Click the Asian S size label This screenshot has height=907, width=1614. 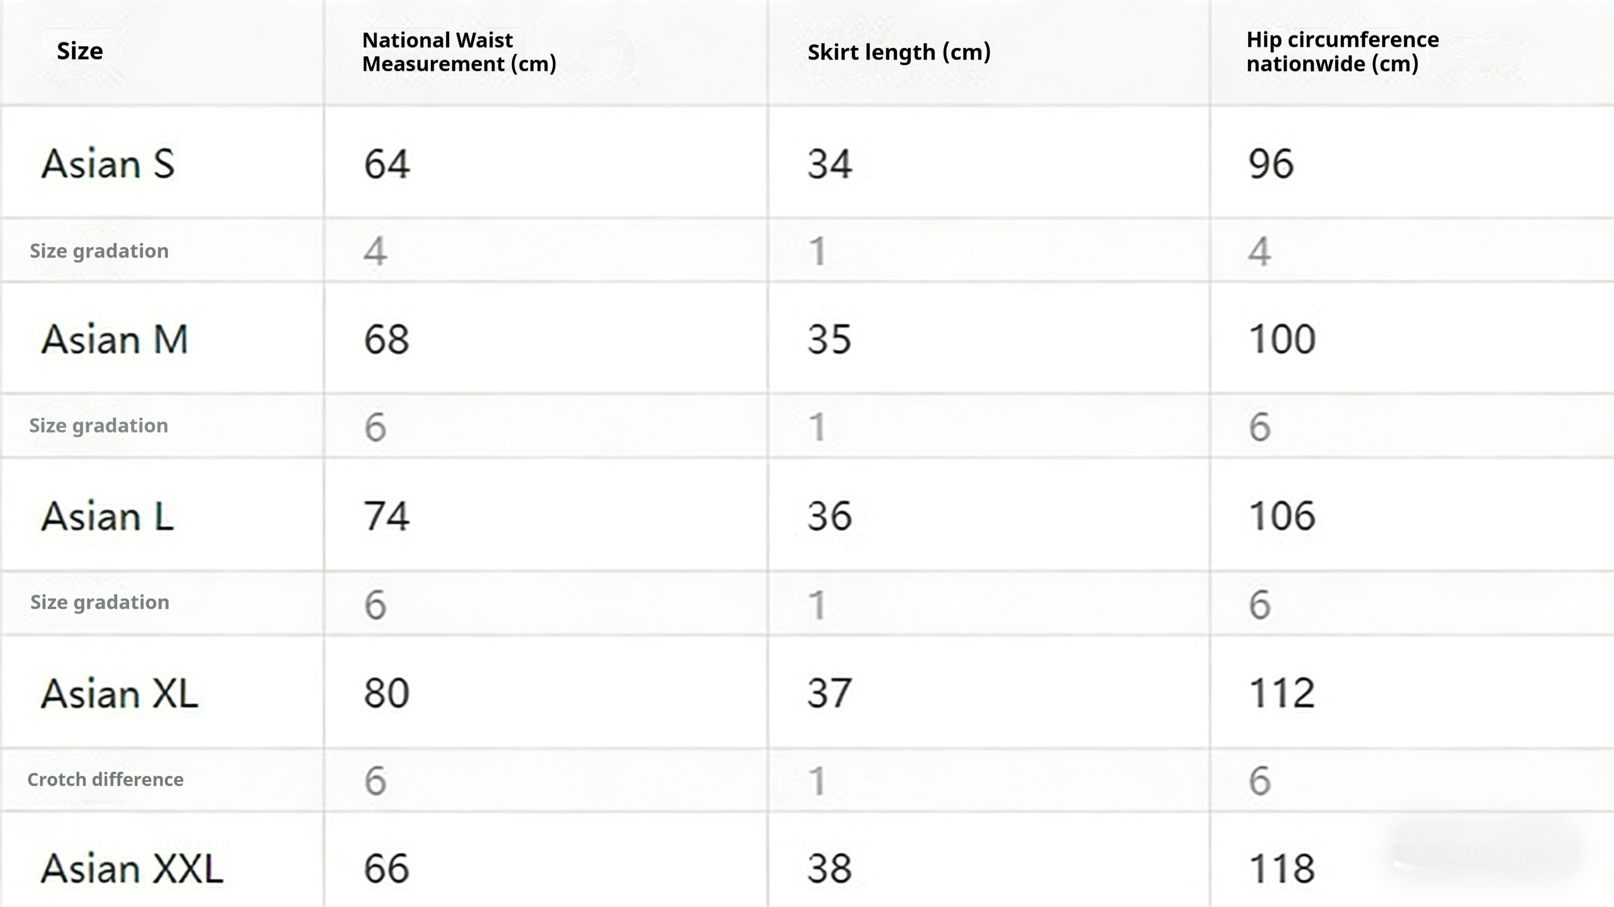[x=108, y=164]
